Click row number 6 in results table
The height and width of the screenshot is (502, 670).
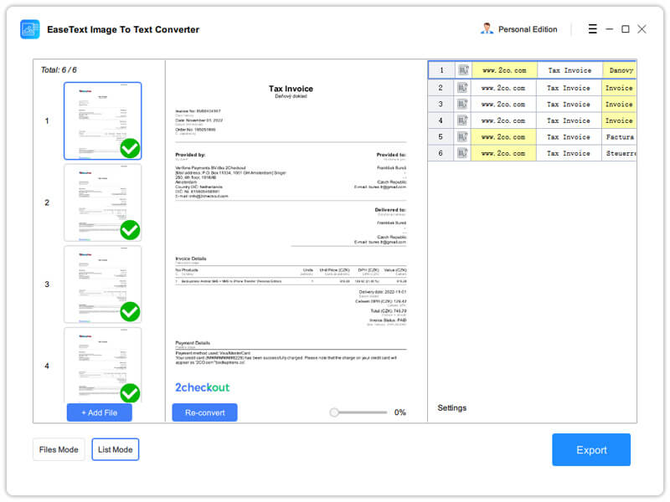pos(441,153)
